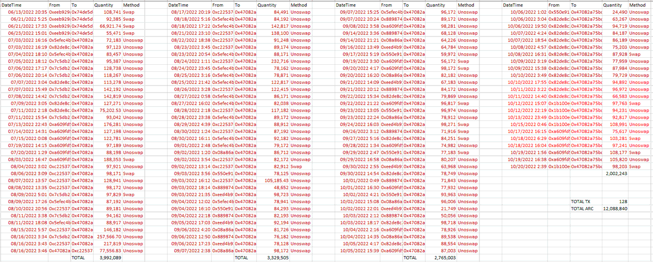Click quantity cell 24,490
Screen dimensions: 653x262
tap(619, 11)
